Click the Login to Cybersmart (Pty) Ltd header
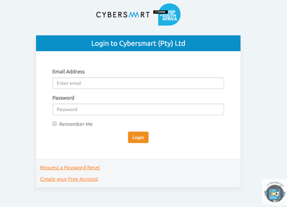This screenshot has width=287, height=207. (138, 43)
